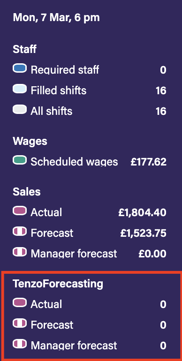Click the Wages section heading
The width and height of the screenshot is (182, 361).
pos(30,141)
